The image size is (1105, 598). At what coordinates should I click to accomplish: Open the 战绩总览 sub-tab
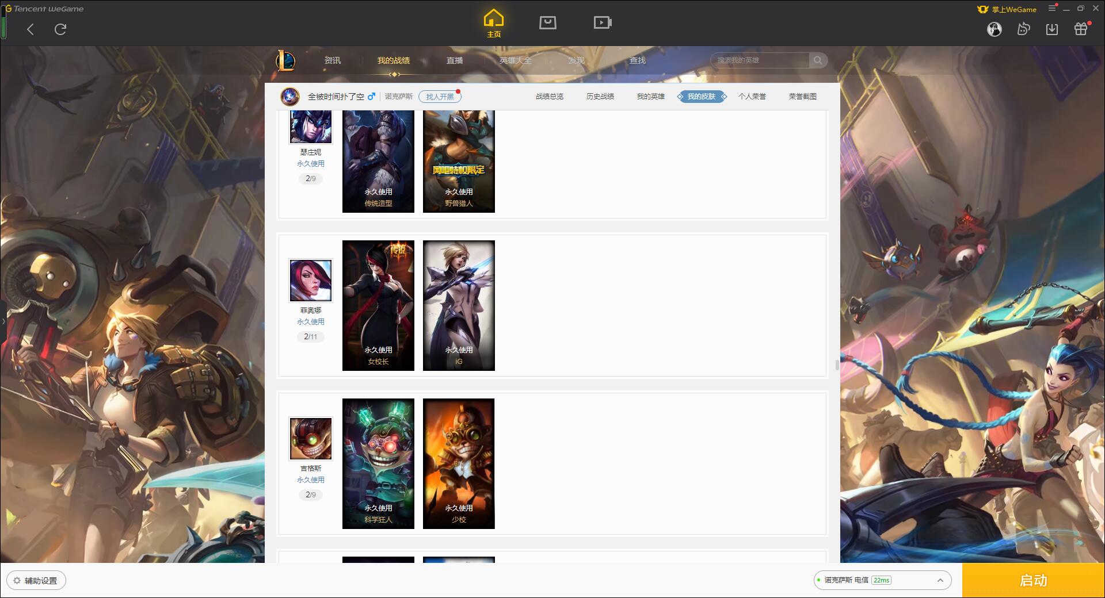tap(550, 97)
